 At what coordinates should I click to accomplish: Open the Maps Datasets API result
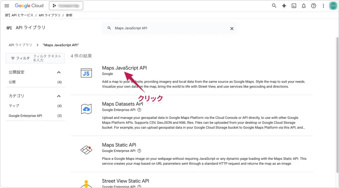[122, 104]
